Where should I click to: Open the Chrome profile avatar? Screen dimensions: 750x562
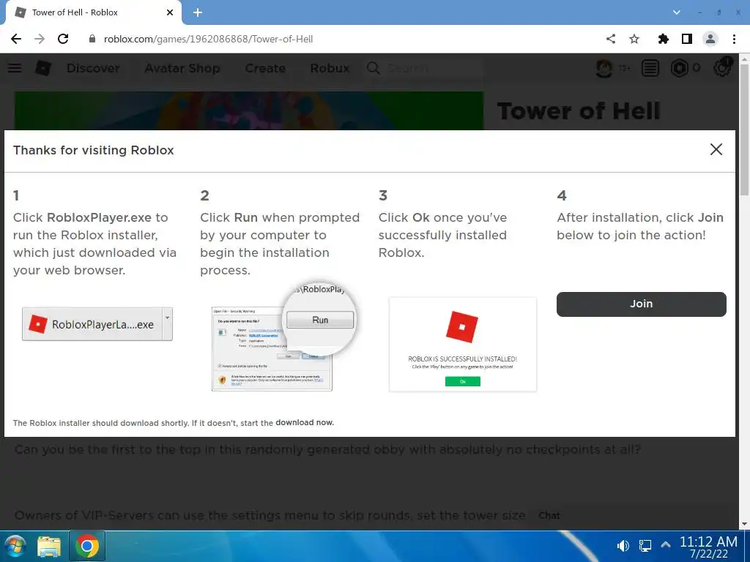coord(710,40)
